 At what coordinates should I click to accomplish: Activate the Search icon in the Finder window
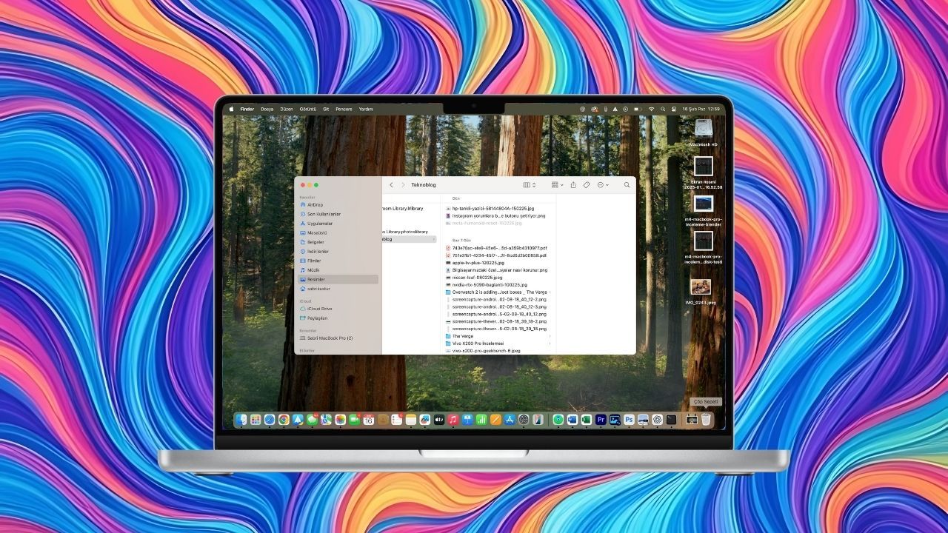pyautogui.click(x=627, y=185)
